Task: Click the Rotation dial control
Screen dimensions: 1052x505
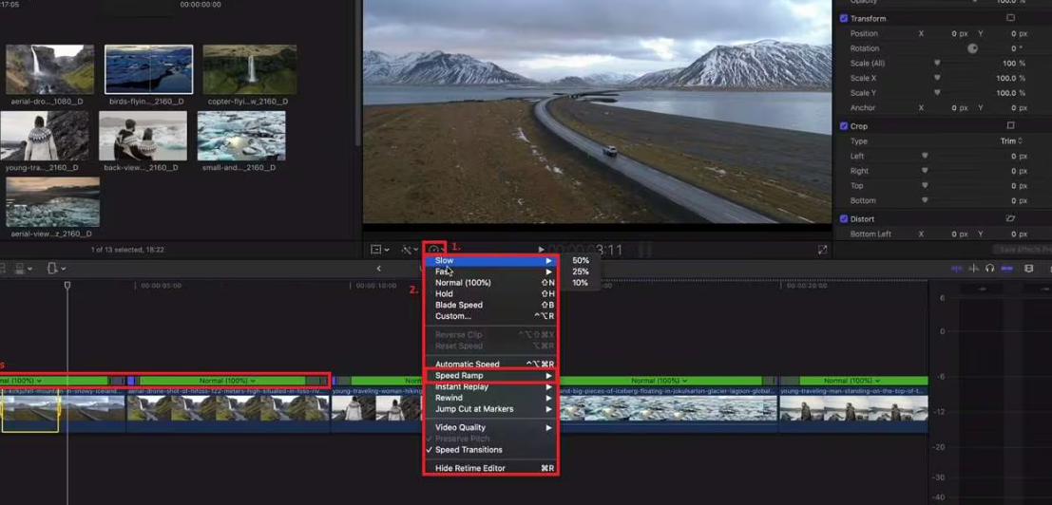Action: [x=972, y=48]
